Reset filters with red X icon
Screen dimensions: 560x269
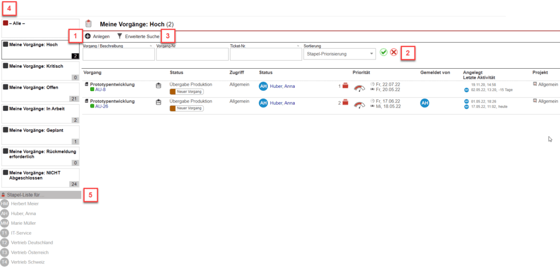[393, 52]
